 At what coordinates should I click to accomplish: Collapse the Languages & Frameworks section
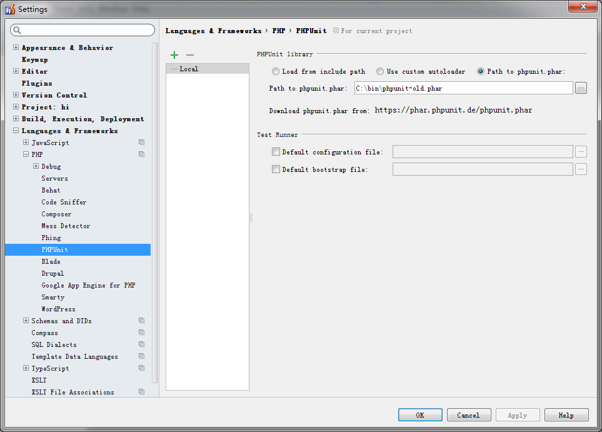16,131
